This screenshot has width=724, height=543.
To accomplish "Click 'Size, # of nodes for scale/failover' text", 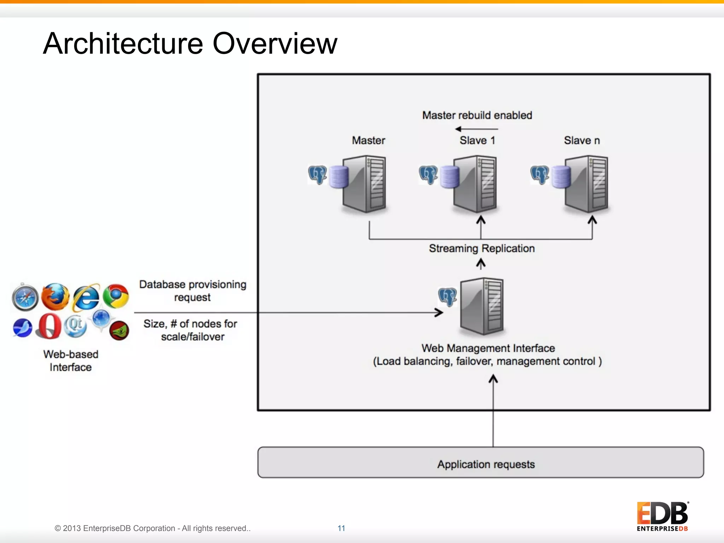I will click(x=191, y=330).
